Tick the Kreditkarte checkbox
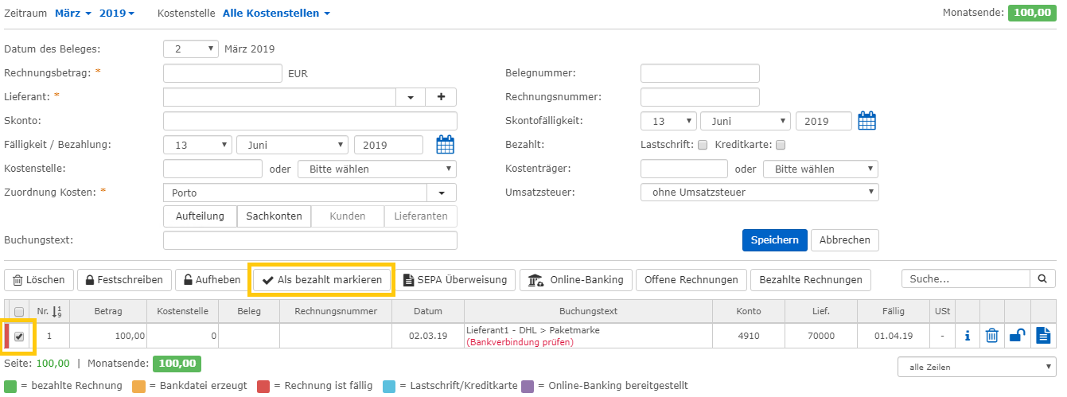This screenshot has height=397, width=1067. coord(781,145)
